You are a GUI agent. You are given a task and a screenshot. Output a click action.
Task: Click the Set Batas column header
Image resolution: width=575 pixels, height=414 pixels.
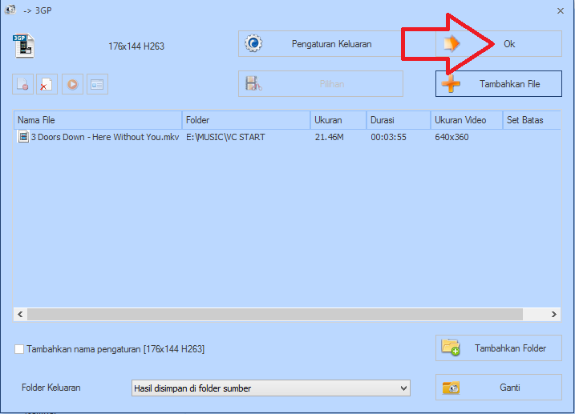pyautogui.click(x=532, y=120)
